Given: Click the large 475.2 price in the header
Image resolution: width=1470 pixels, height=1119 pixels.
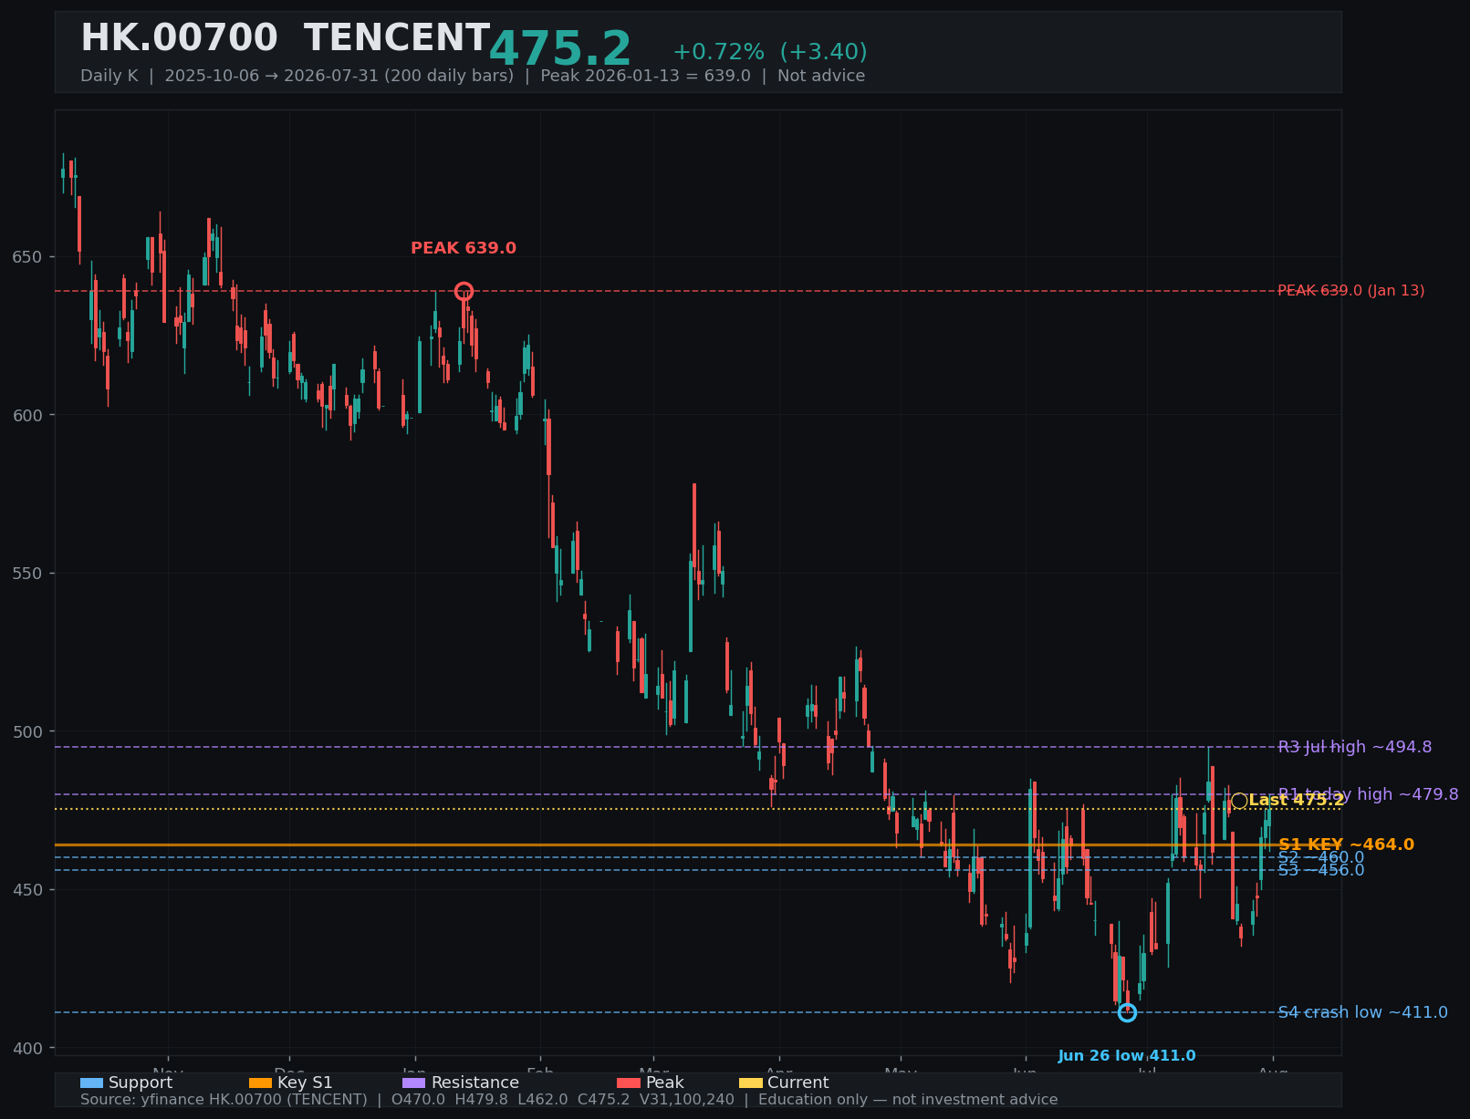Looking at the screenshot, I should pos(560,49).
